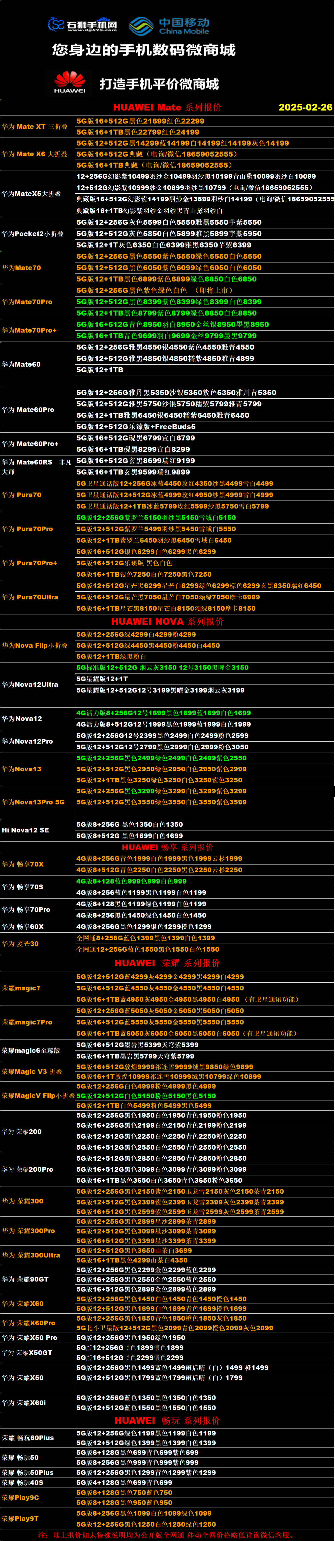Click the 2025-02-26 date label
335x1541 pixels.
305,108
